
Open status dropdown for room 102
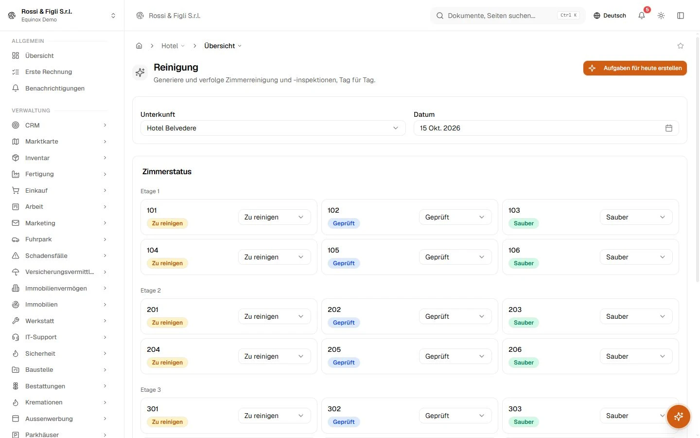click(x=455, y=217)
